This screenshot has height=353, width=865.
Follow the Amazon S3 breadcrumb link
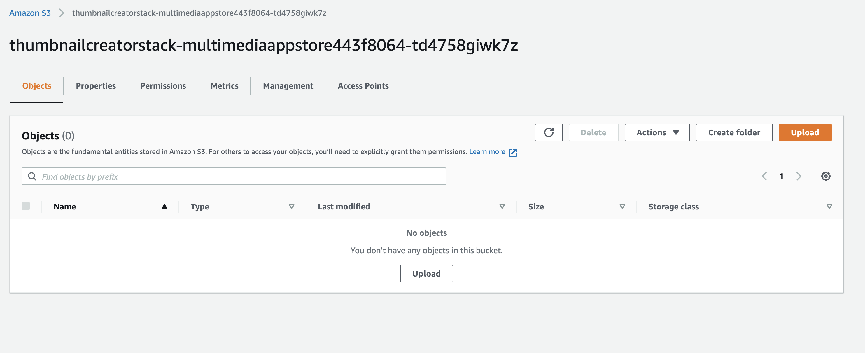coord(30,13)
